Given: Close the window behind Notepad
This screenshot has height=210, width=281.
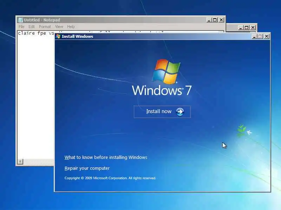Looking at the screenshot, I should pos(253,28).
